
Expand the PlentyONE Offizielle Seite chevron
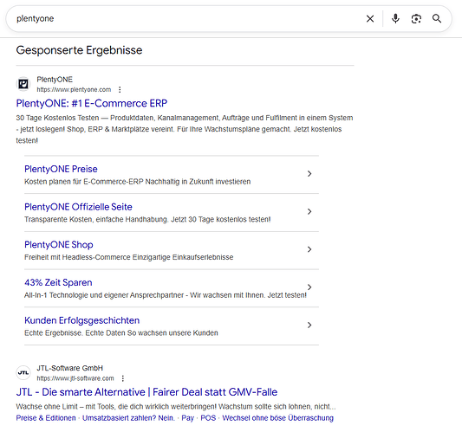point(309,211)
